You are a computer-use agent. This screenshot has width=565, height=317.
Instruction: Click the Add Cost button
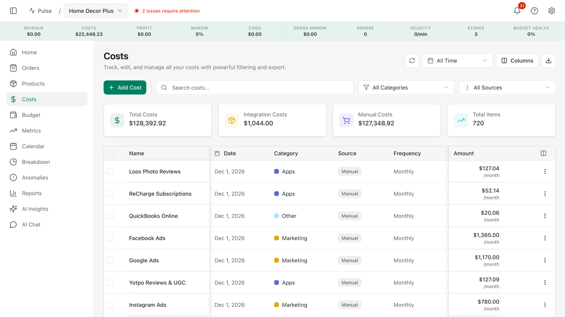(125, 88)
